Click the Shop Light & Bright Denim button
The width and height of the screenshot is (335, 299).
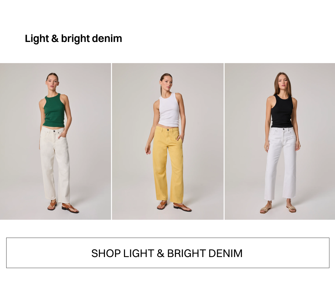[x=168, y=253]
